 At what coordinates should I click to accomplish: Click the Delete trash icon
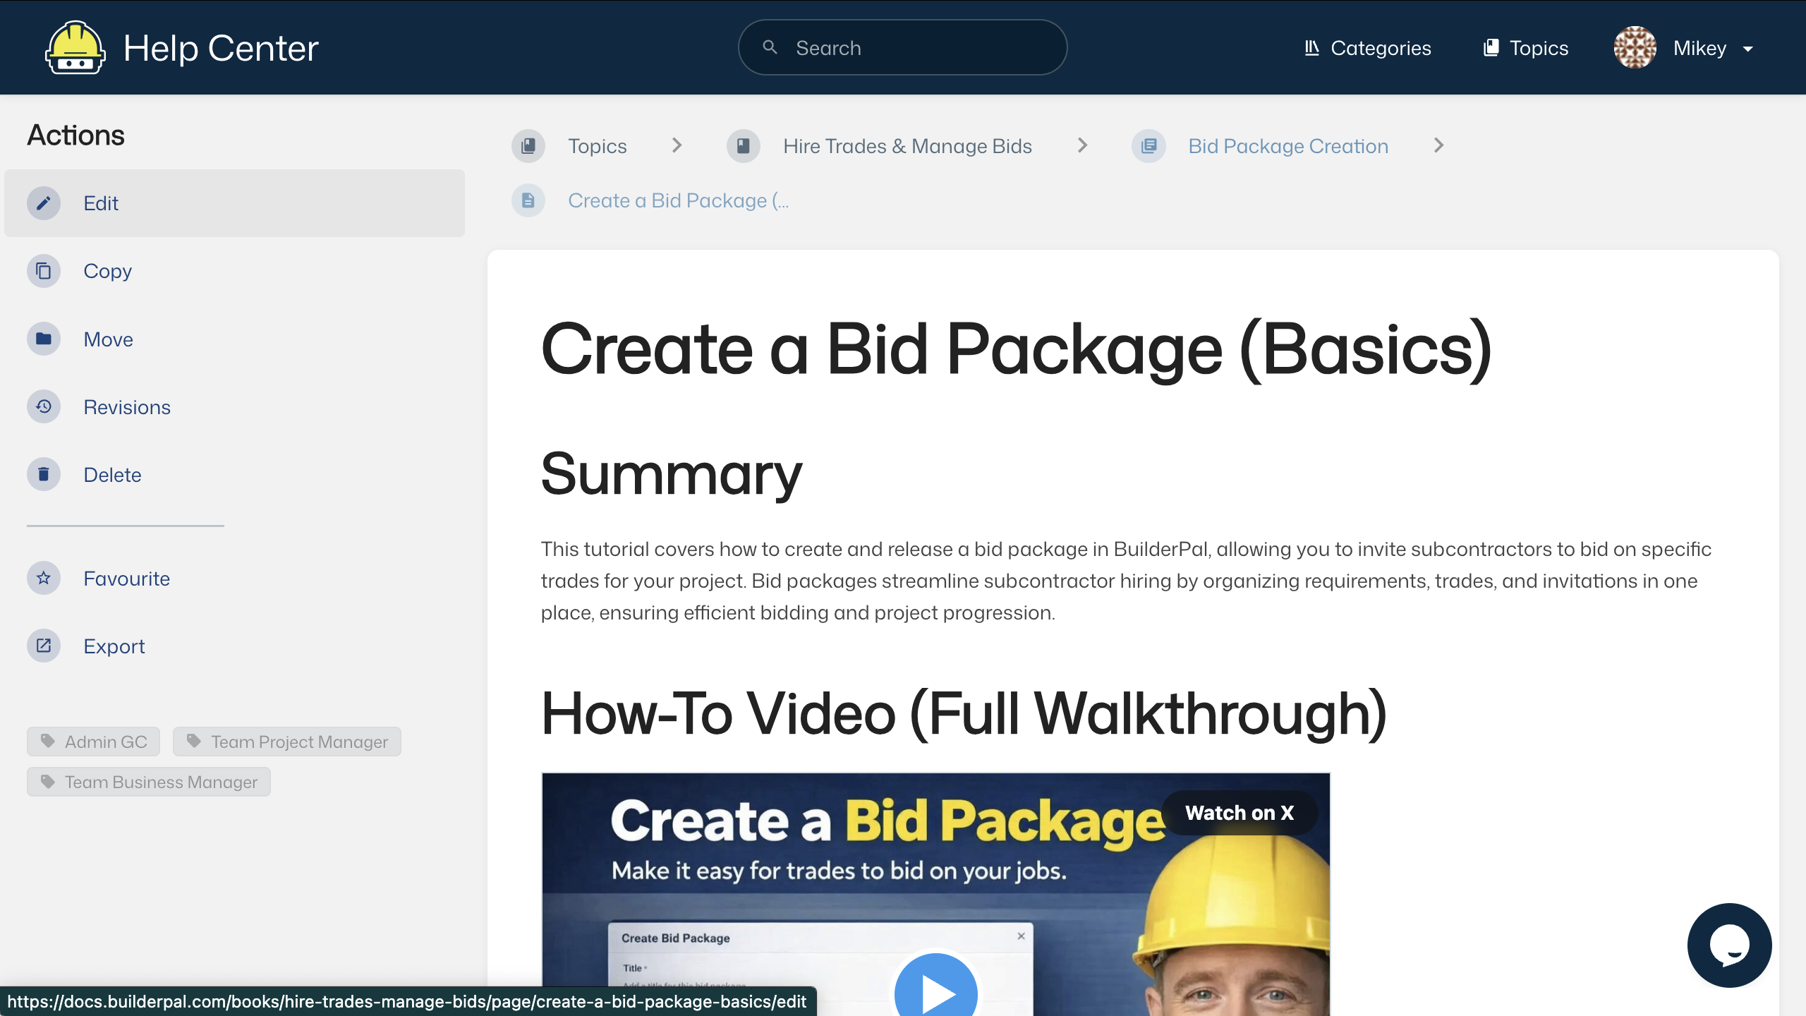tap(44, 474)
